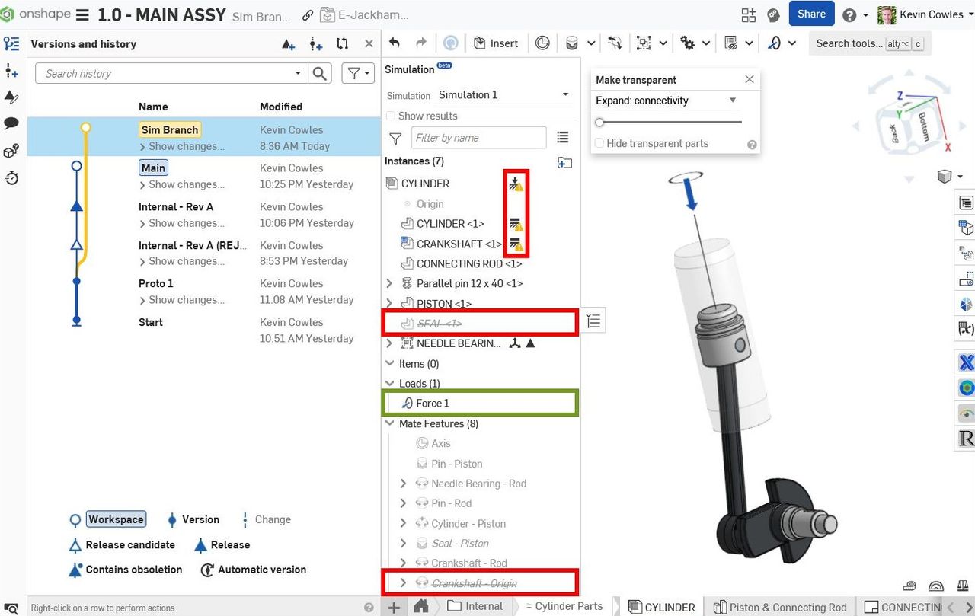
Task: Open the Insert tool from the toolbar
Action: tap(497, 43)
